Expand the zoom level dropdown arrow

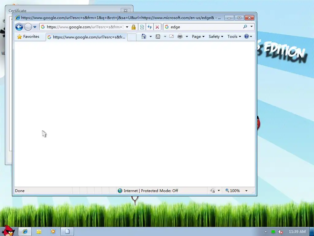tap(246, 191)
